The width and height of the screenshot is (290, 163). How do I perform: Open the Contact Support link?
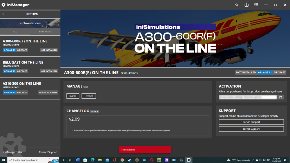pos(48,152)
